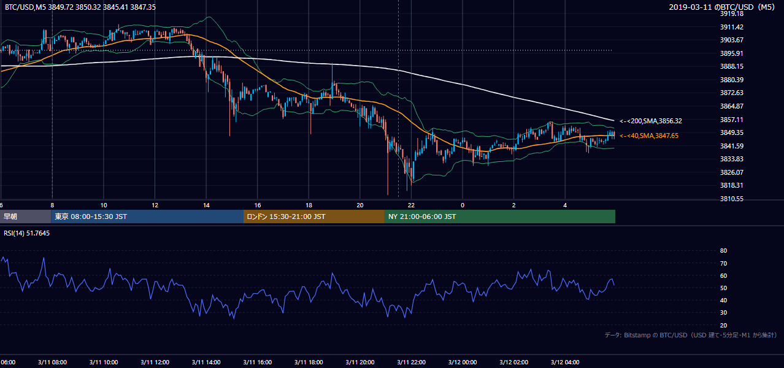The height and width of the screenshot is (368, 784).
Task: Click hour tick 0 under price chart
Action: (x=463, y=205)
